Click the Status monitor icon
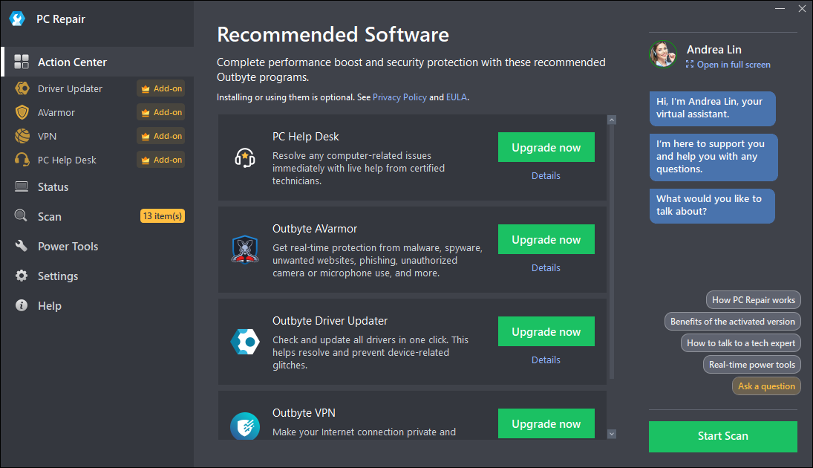Viewport: 813px width, 468px height. (22, 186)
